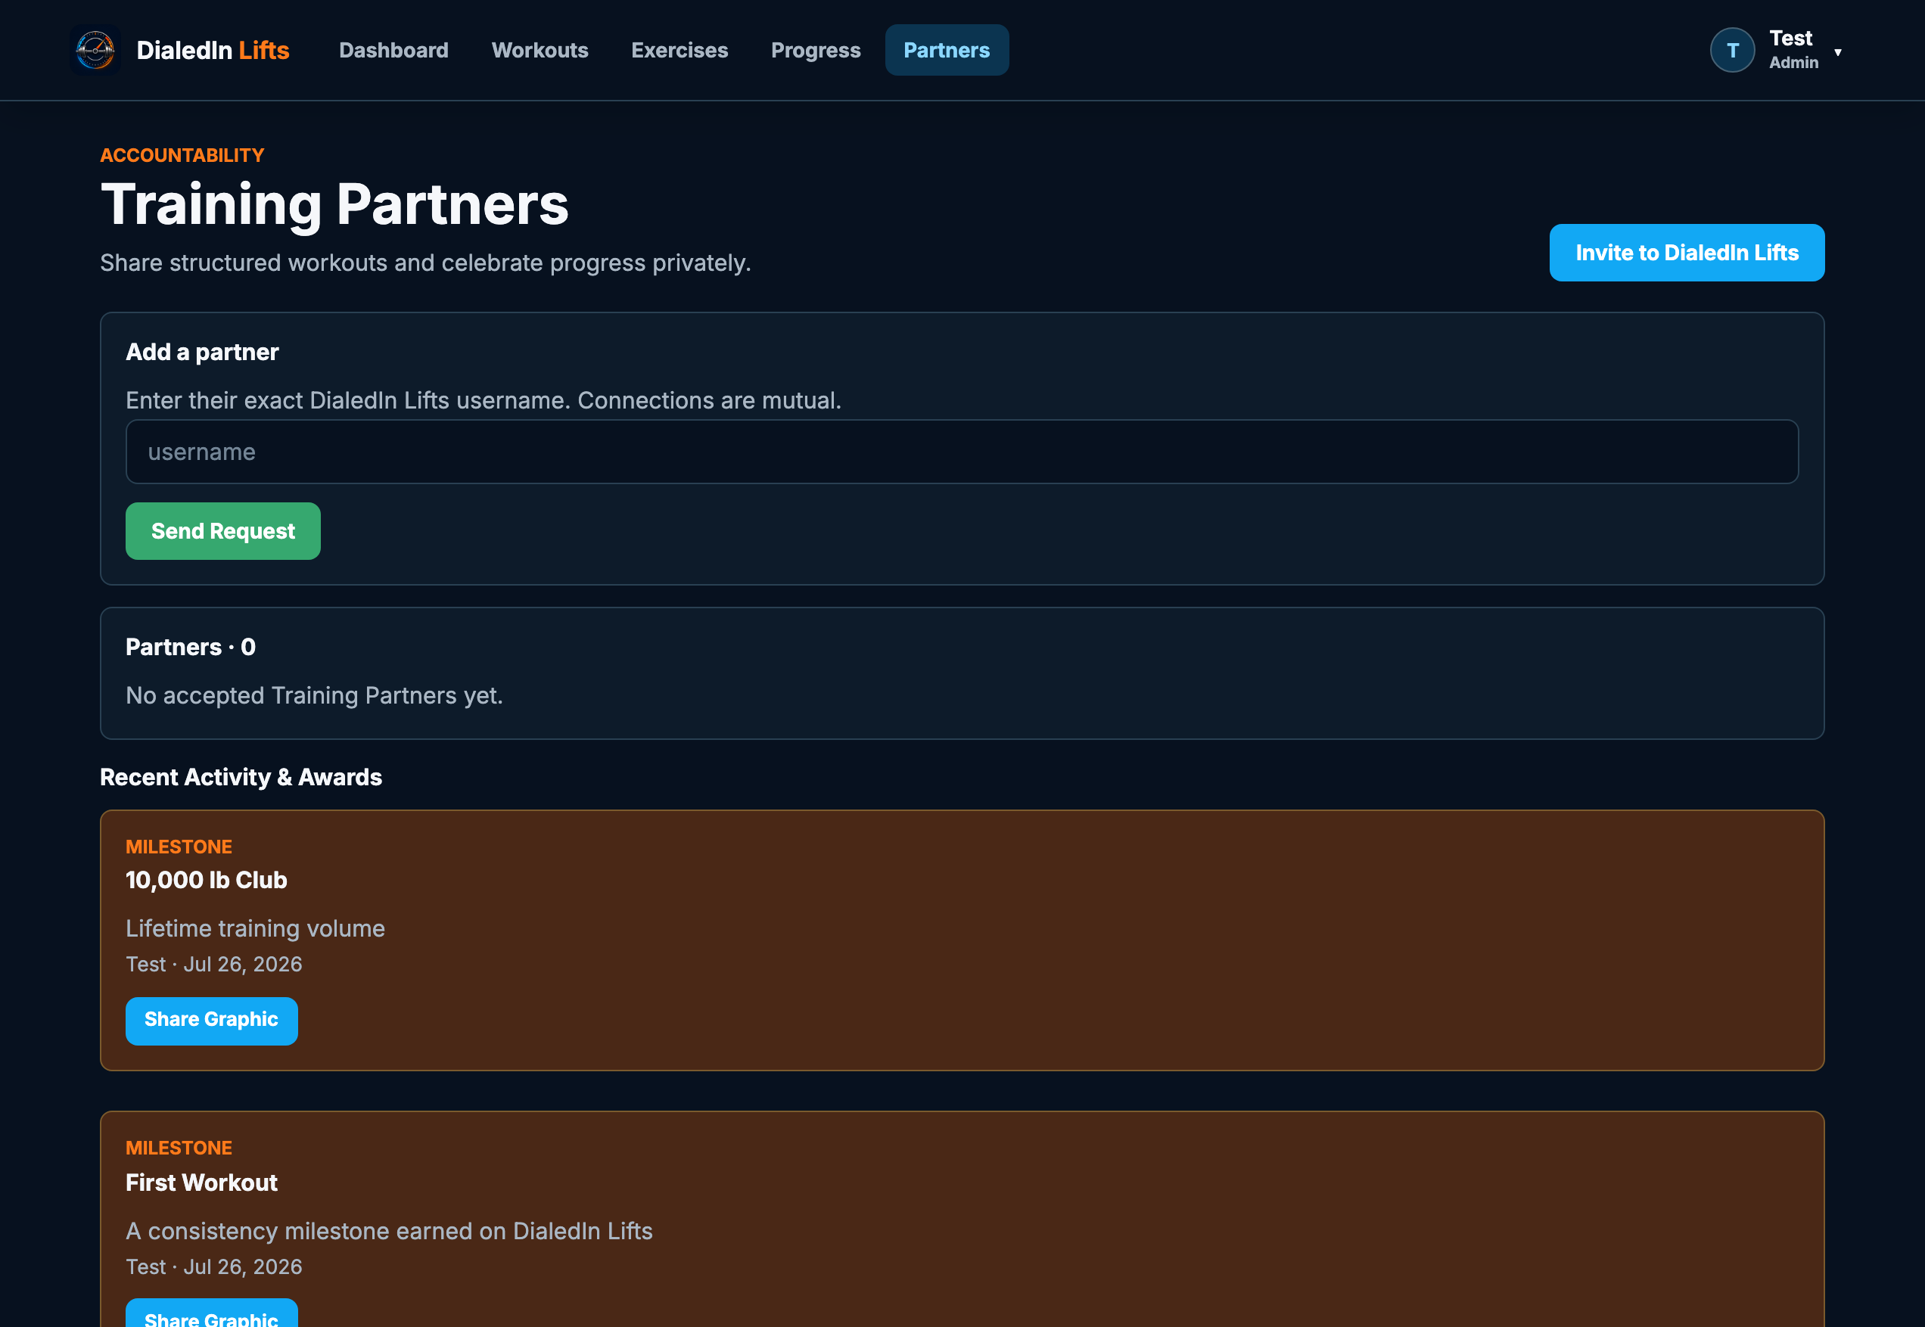Image resolution: width=1925 pixels, height=1327 pixels.
Task: Click the Lifetime training volume text
Action: [x=255, y=928]
